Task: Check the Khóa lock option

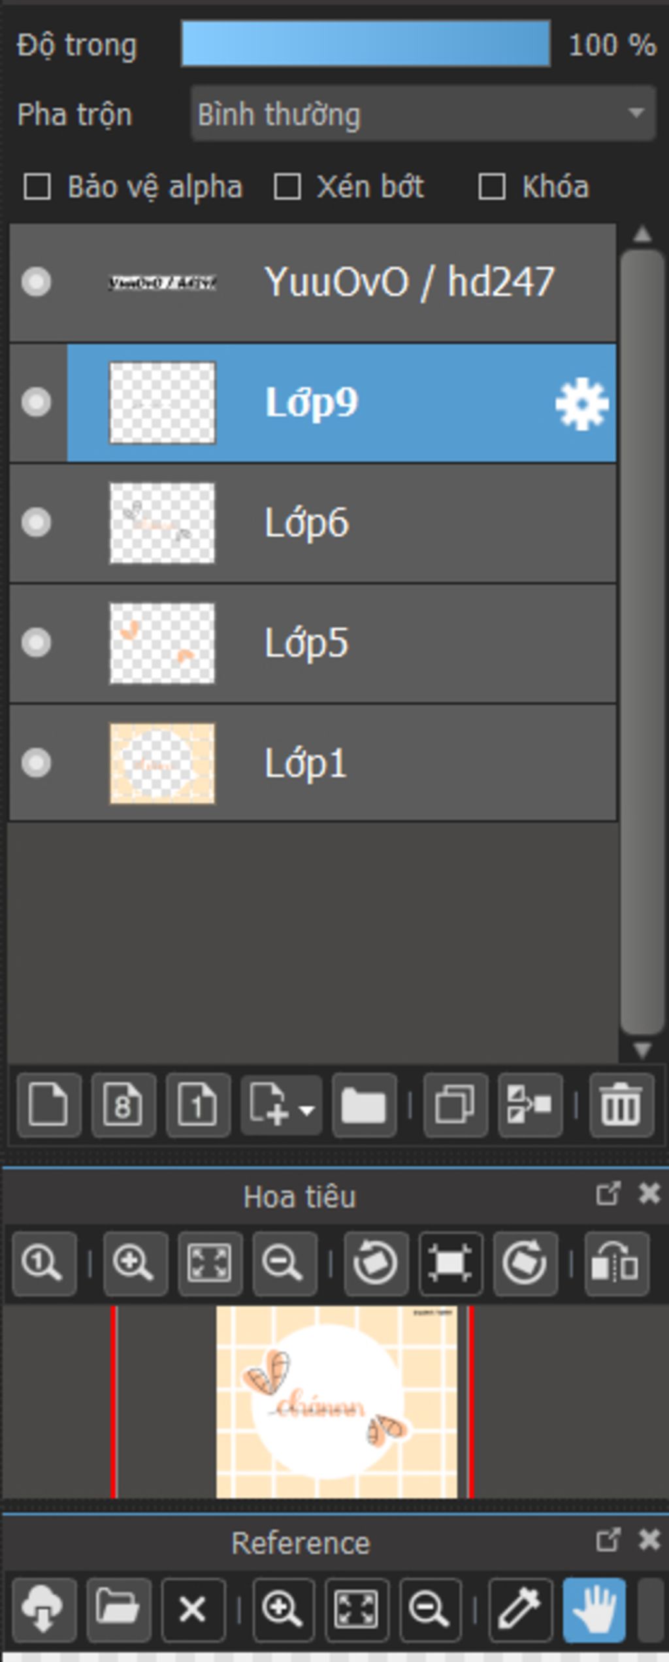Action: point(492,187)
